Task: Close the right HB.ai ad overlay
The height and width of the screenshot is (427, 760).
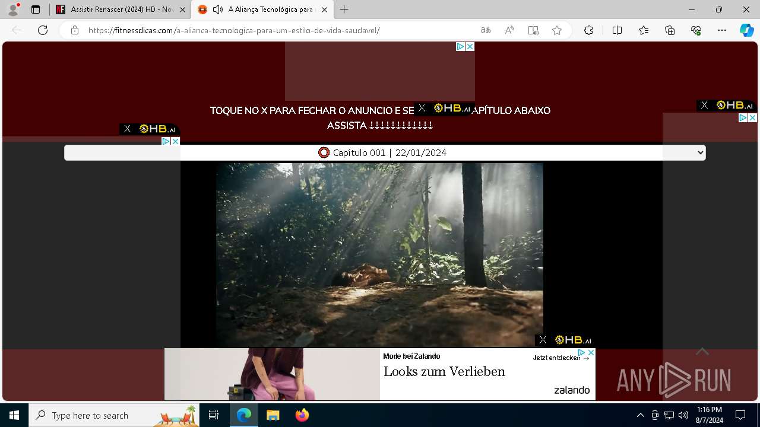Action: pos(704,105)
